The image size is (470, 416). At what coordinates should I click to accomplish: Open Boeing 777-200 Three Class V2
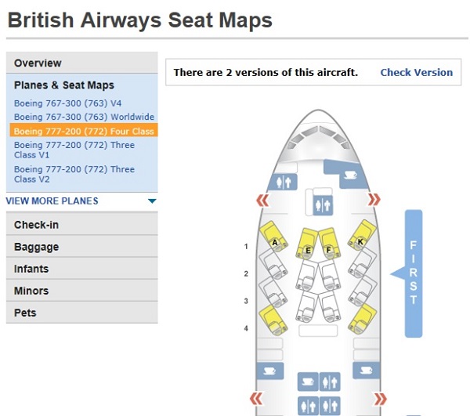pyautogui.click(x=74, y=174)
